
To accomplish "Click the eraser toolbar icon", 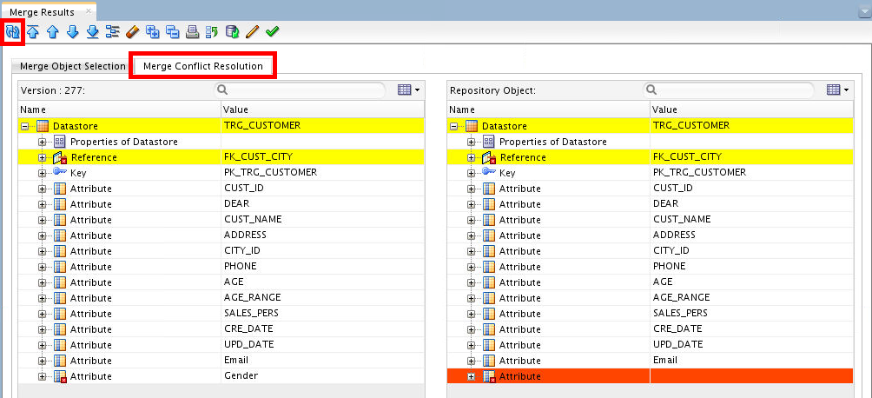I will click(x=132, y=32).
